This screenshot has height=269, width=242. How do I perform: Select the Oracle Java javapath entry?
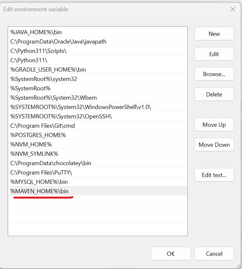pyautogui.click(x=58, y=42)
